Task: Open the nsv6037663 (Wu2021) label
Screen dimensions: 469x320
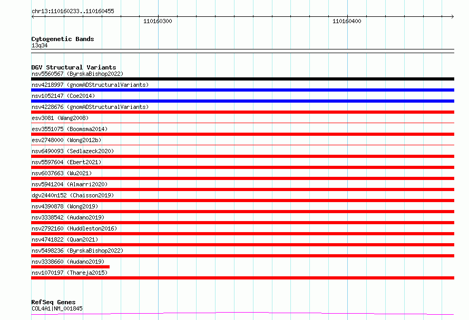Action: click(62, 173)
